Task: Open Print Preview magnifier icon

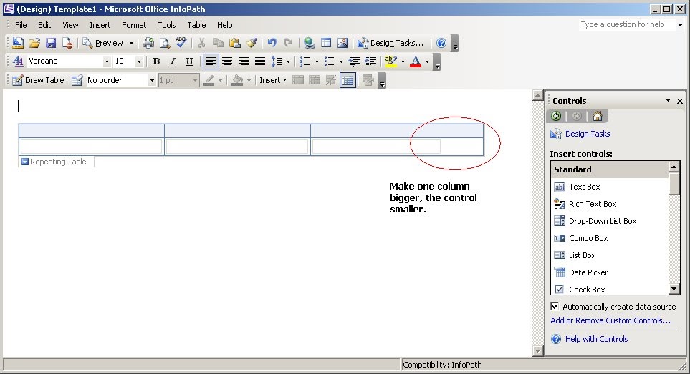Action: pyautogui.click(x=165, y=43)
